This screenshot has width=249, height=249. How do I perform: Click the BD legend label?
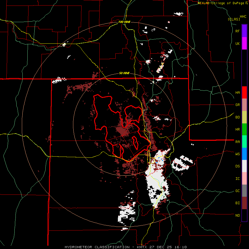click(x=237, y=117)
